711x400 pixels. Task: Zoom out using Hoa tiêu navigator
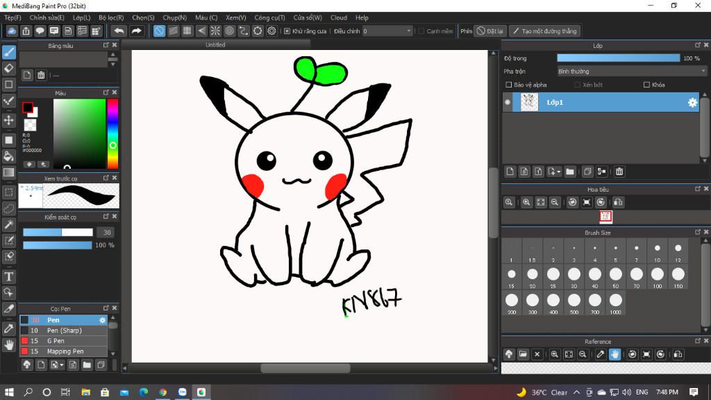[554, 202]
